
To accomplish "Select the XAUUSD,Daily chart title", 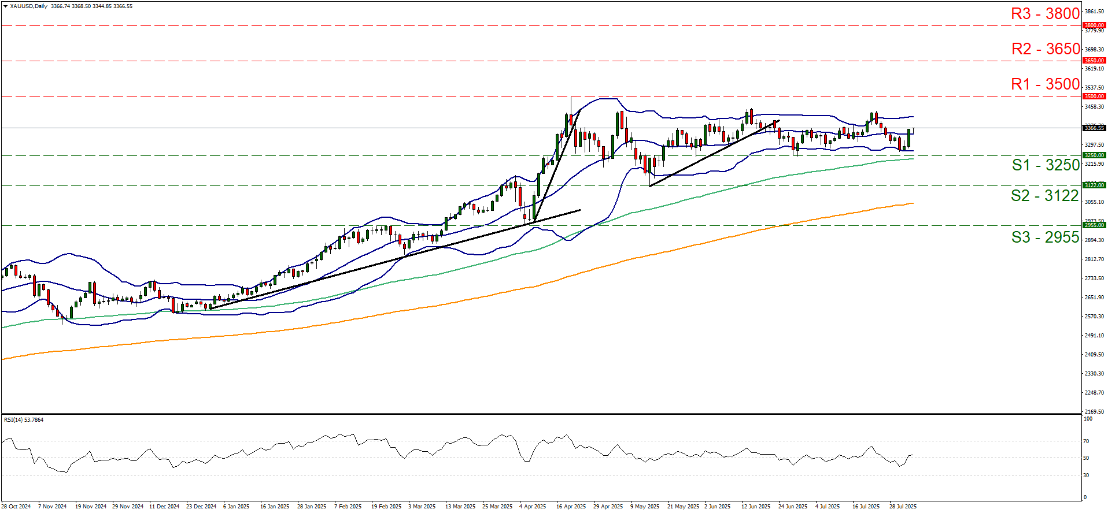I will [29, 6].
